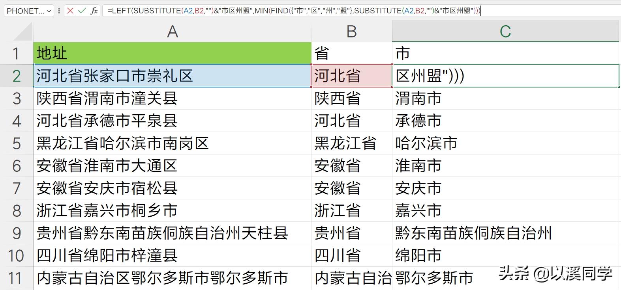This screenshot has width=621, height=290.
Task: Click cell B6 containing 安徽省
Action: [352, 165]
